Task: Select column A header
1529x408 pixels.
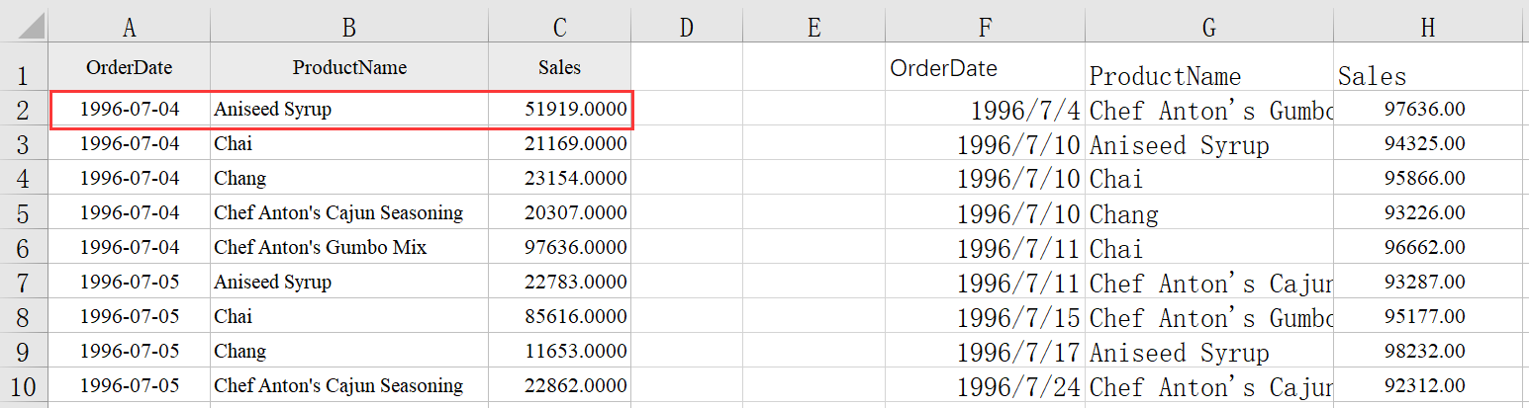Action: pyautogui.click(x=129, y=28)
